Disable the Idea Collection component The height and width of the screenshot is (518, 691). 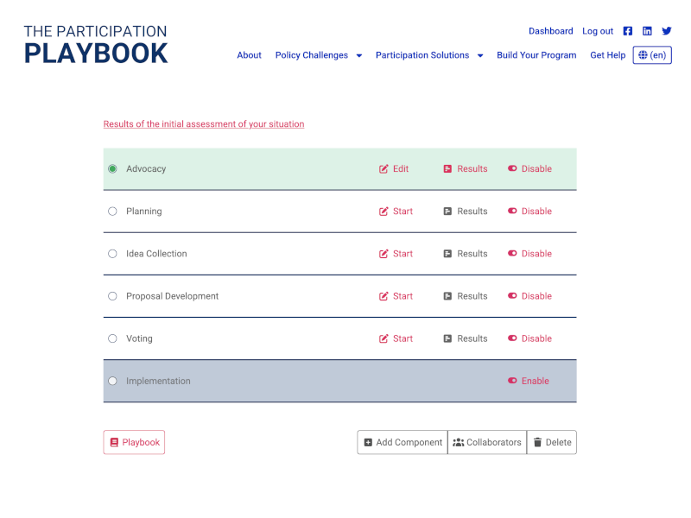click(x=529, y=253)
